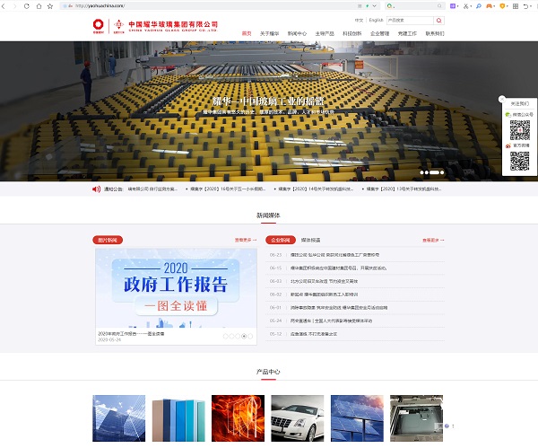Switch to 媒体报道 tab
The width and height of the screenshot is (538, 448).
[x=311, y=241]
